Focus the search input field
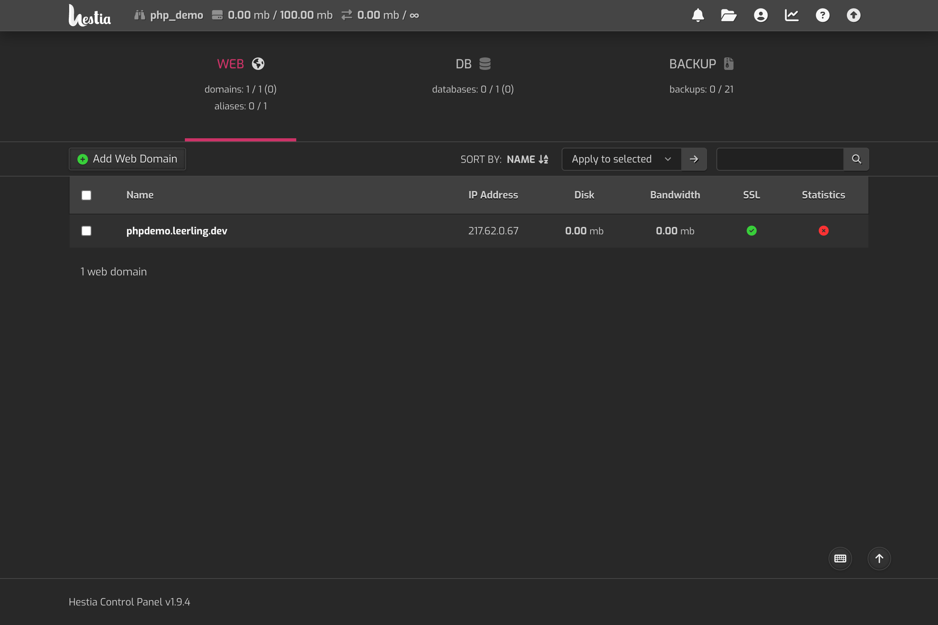 coord(780,159)
